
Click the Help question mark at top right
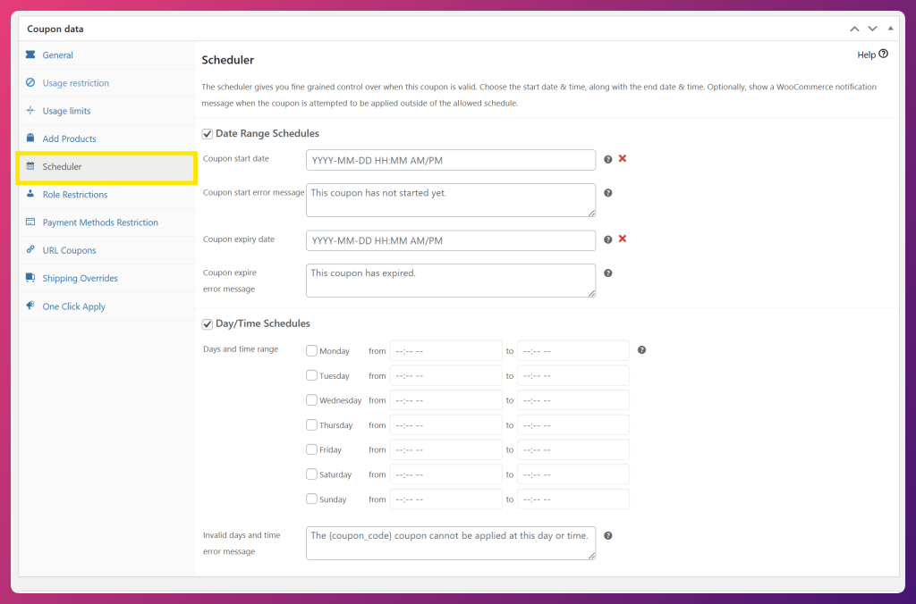point(885,55)
